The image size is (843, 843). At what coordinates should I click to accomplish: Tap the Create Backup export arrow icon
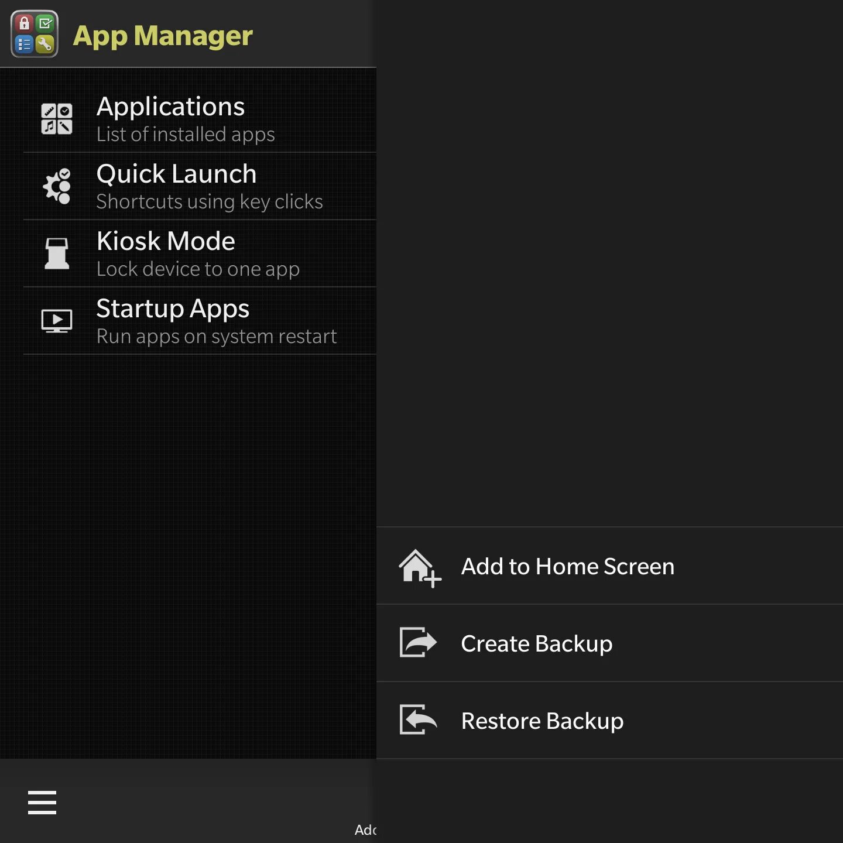coord(418,642)
